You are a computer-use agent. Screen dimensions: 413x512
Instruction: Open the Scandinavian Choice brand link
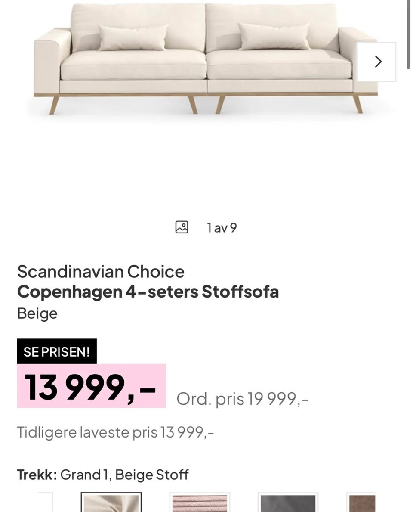101,271
